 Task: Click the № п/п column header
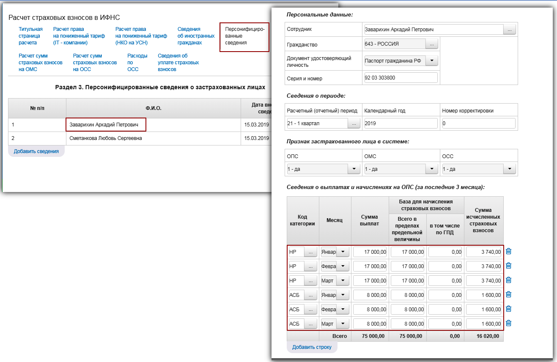coord(37,108)
